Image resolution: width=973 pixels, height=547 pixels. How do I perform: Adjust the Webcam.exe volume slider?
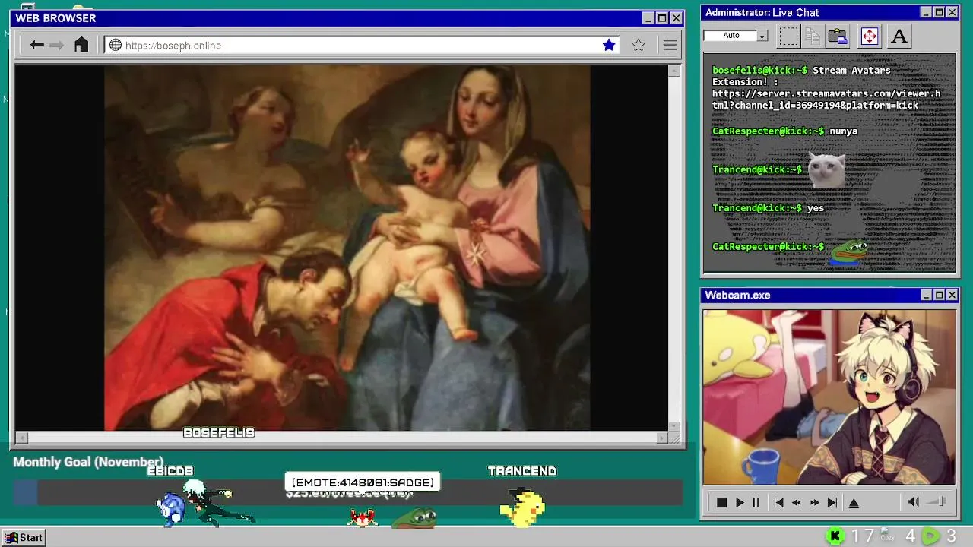point(937,501)
